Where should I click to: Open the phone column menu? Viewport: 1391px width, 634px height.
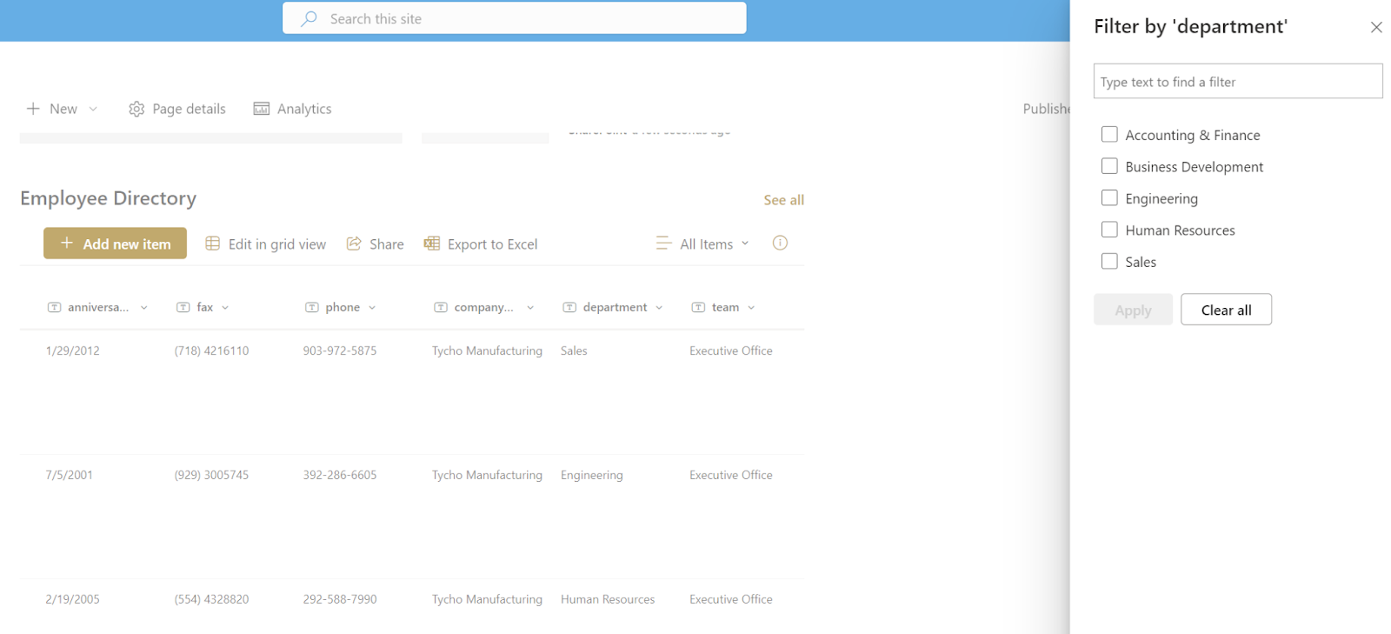coord(372,307)
